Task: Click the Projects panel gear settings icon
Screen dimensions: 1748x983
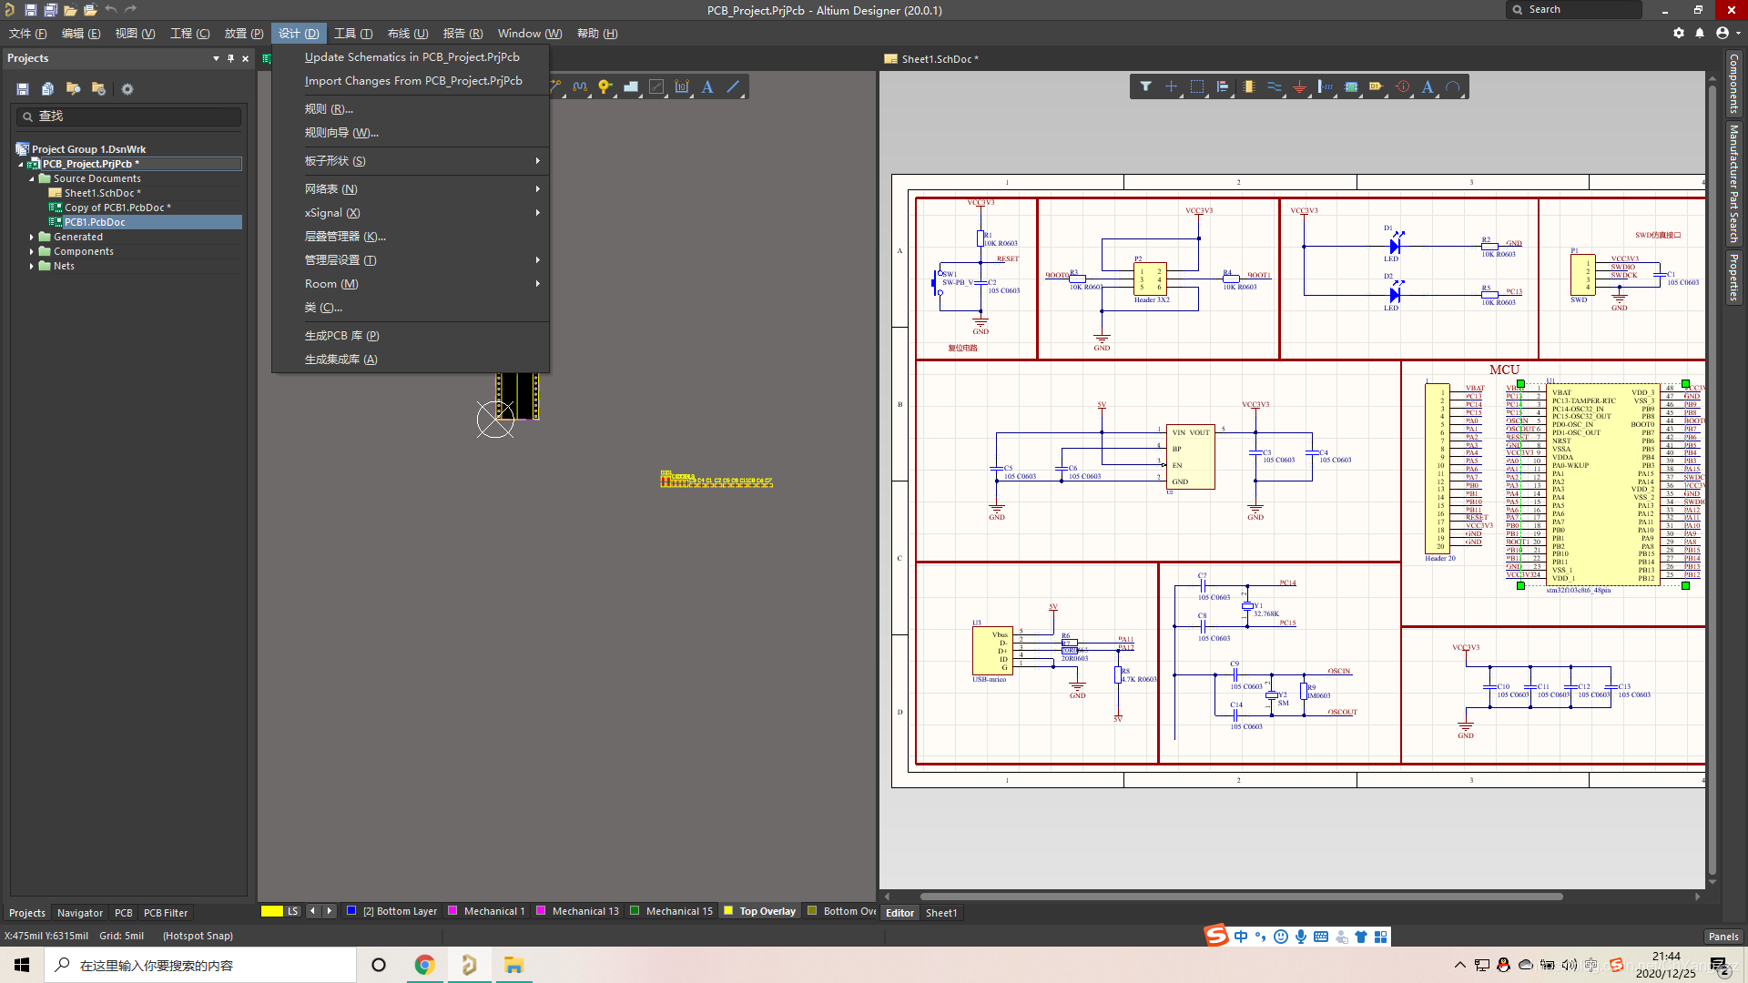Action: [x=127, y=89]
